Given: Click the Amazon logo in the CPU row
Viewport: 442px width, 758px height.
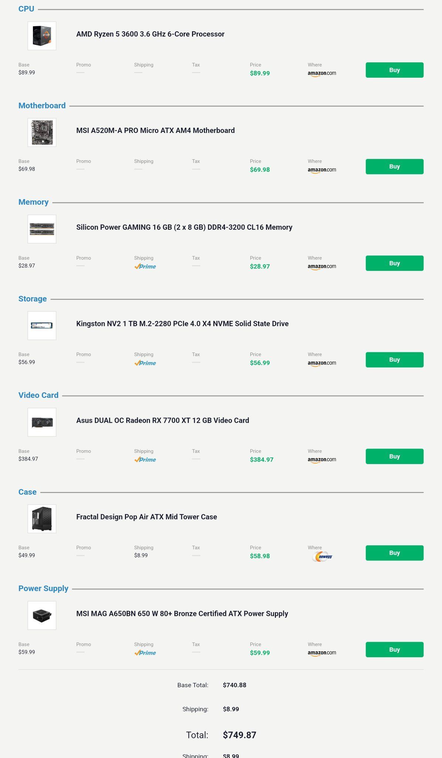Looking at the screenshot, I should [x=322, y=73].
